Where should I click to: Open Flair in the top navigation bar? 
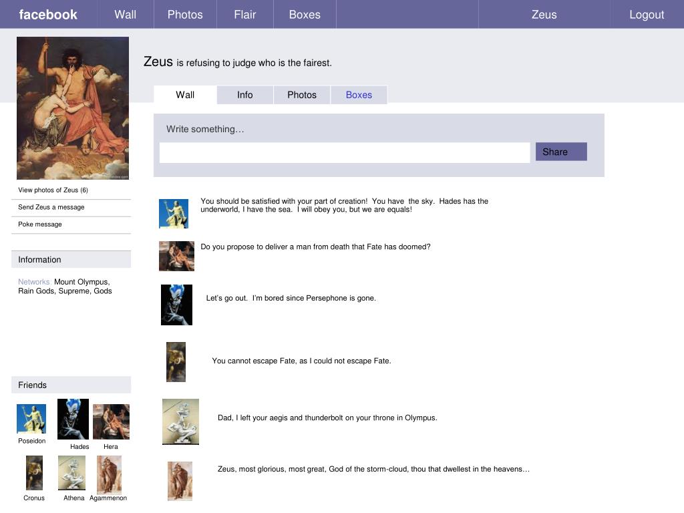pos(244,15)
